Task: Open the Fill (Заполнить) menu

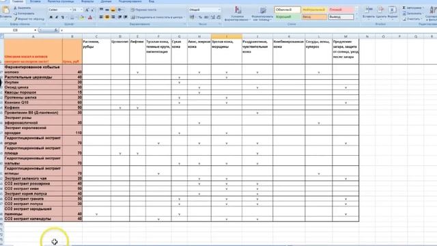Action: click(412, 14)
